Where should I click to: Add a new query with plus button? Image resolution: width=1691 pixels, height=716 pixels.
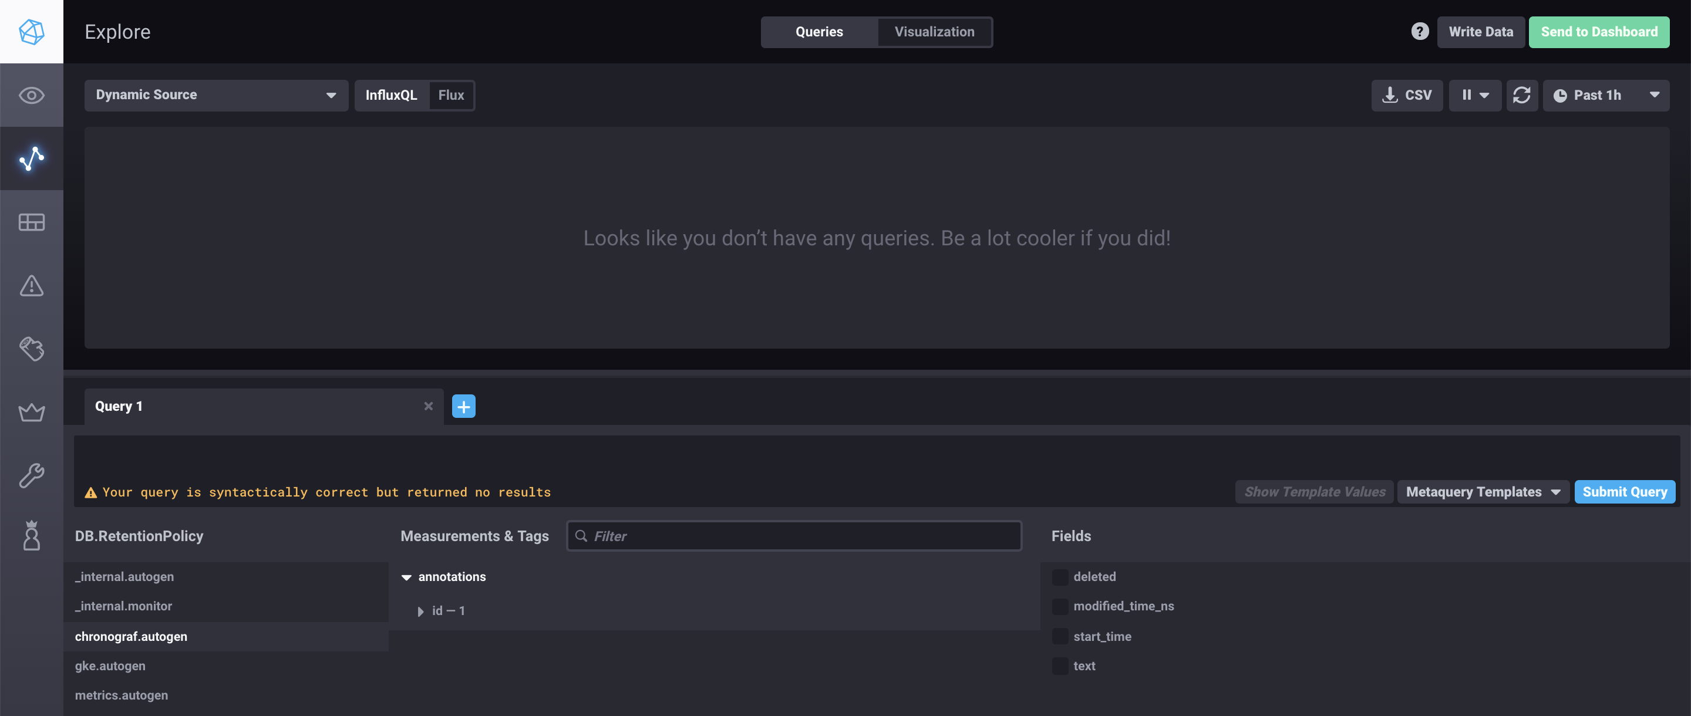(x=463, y=406)
